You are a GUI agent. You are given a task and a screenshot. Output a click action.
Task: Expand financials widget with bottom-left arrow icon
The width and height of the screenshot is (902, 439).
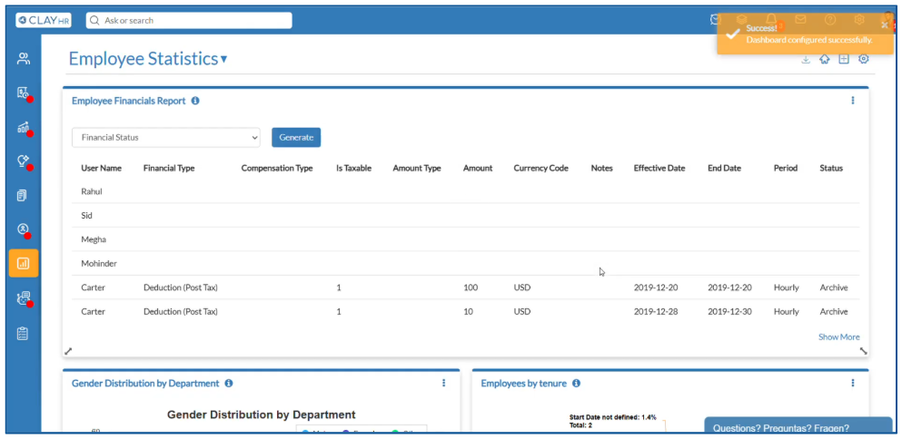[x=68, y=351]
